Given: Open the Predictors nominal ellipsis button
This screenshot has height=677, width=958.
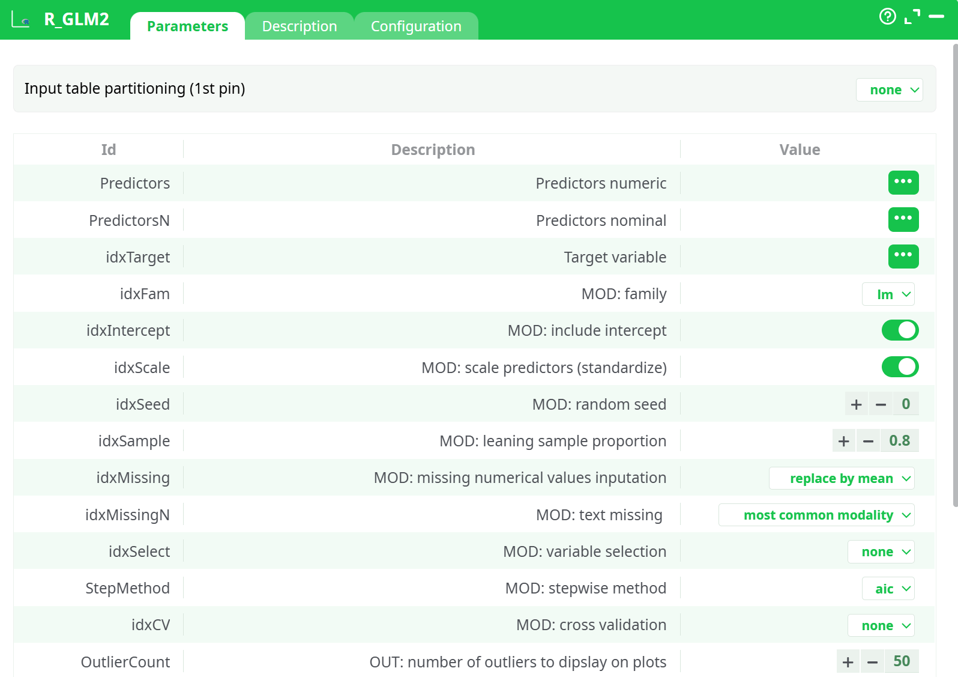Looking at the screenshot, I should [903, 219].
